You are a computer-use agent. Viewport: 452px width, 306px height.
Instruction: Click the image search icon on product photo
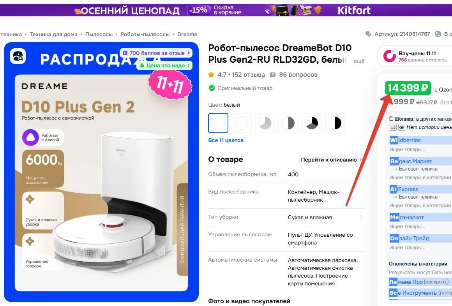pyautogui.click(x=18, y=56)
